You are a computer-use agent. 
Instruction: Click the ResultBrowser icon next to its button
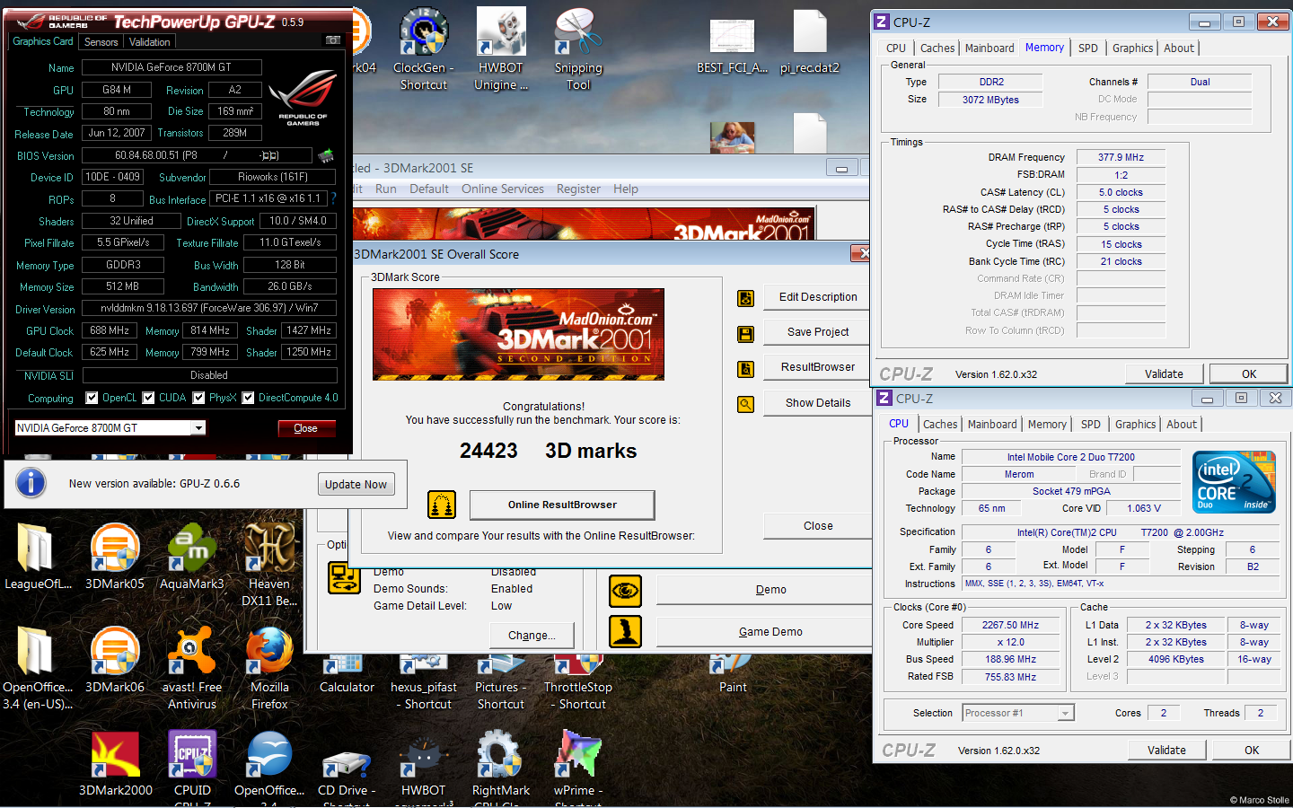[x=745, y=369]
